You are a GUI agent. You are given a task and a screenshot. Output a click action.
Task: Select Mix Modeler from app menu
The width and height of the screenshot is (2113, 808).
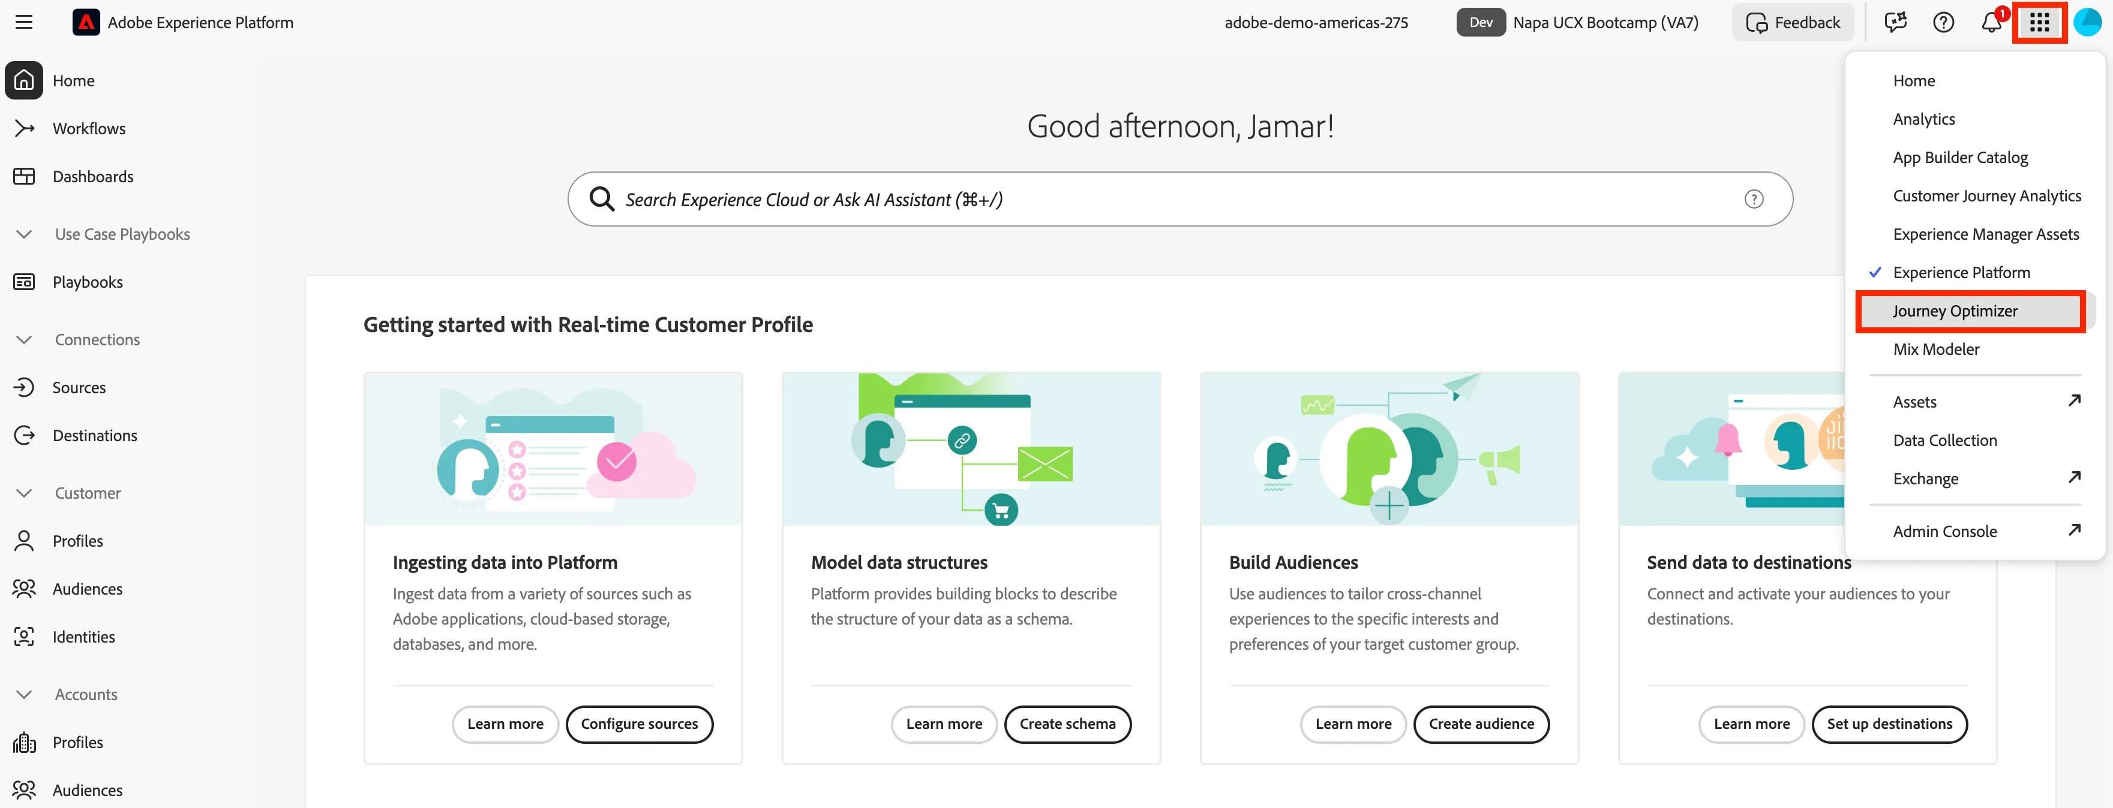tap(1936, 350)
